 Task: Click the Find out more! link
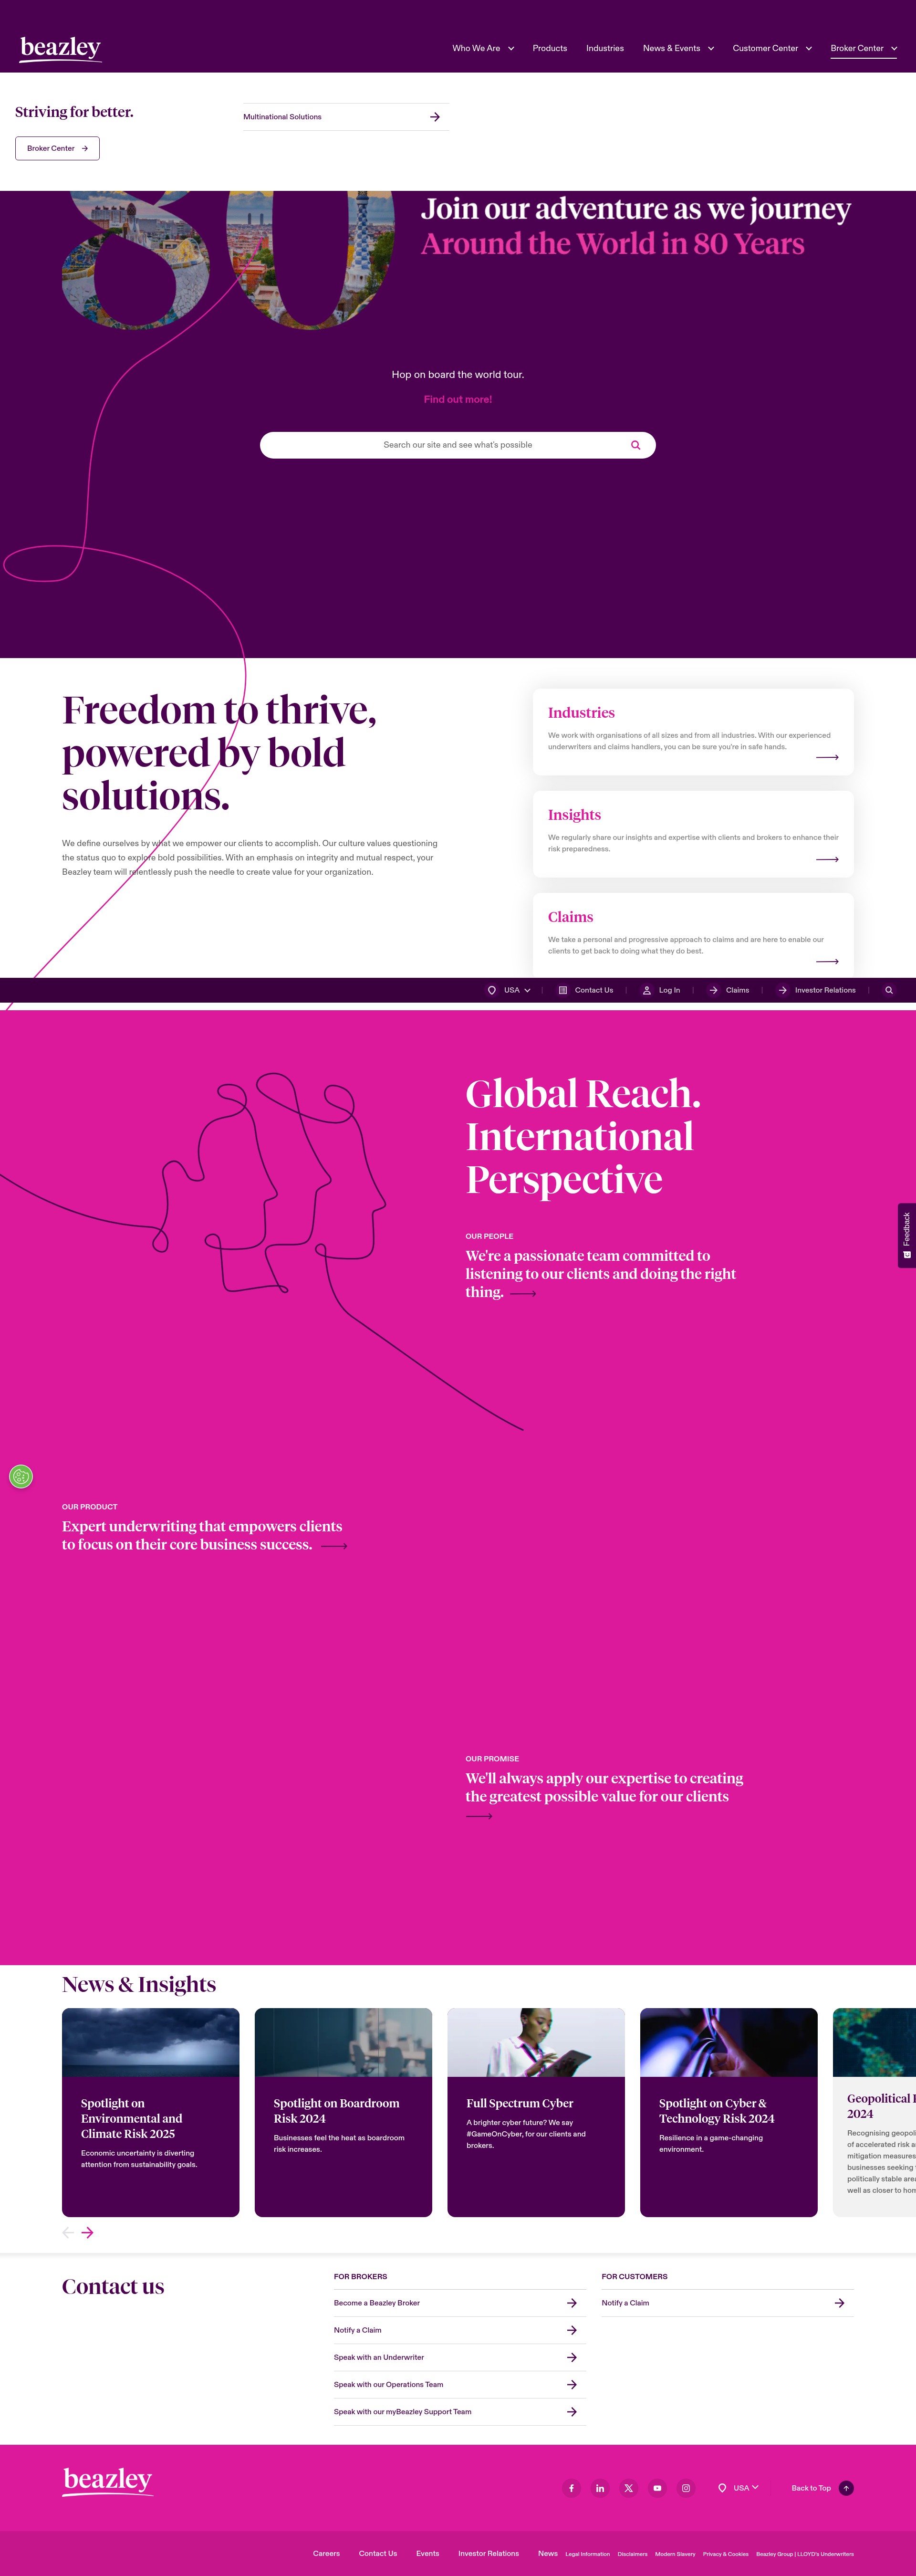(458, 399)
